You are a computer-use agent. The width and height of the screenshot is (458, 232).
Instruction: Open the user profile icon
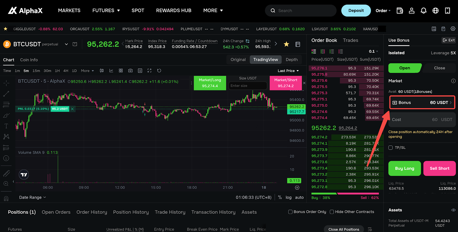pos(412,11)
